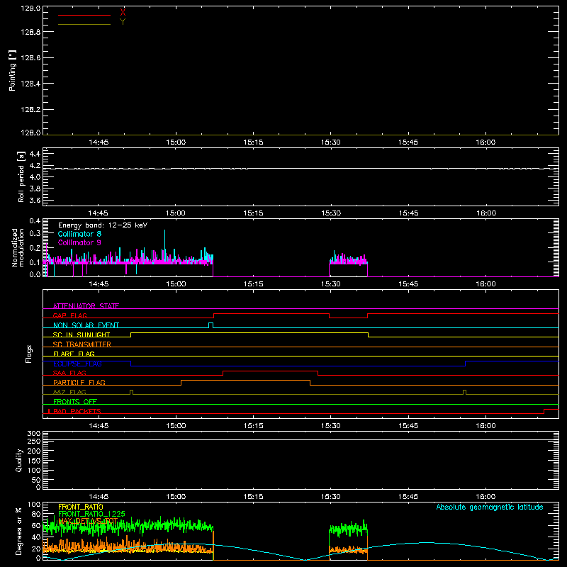Viewport: 567px width, 567px height.
Task: Click the red X legend label
Action: click(123, 13)
